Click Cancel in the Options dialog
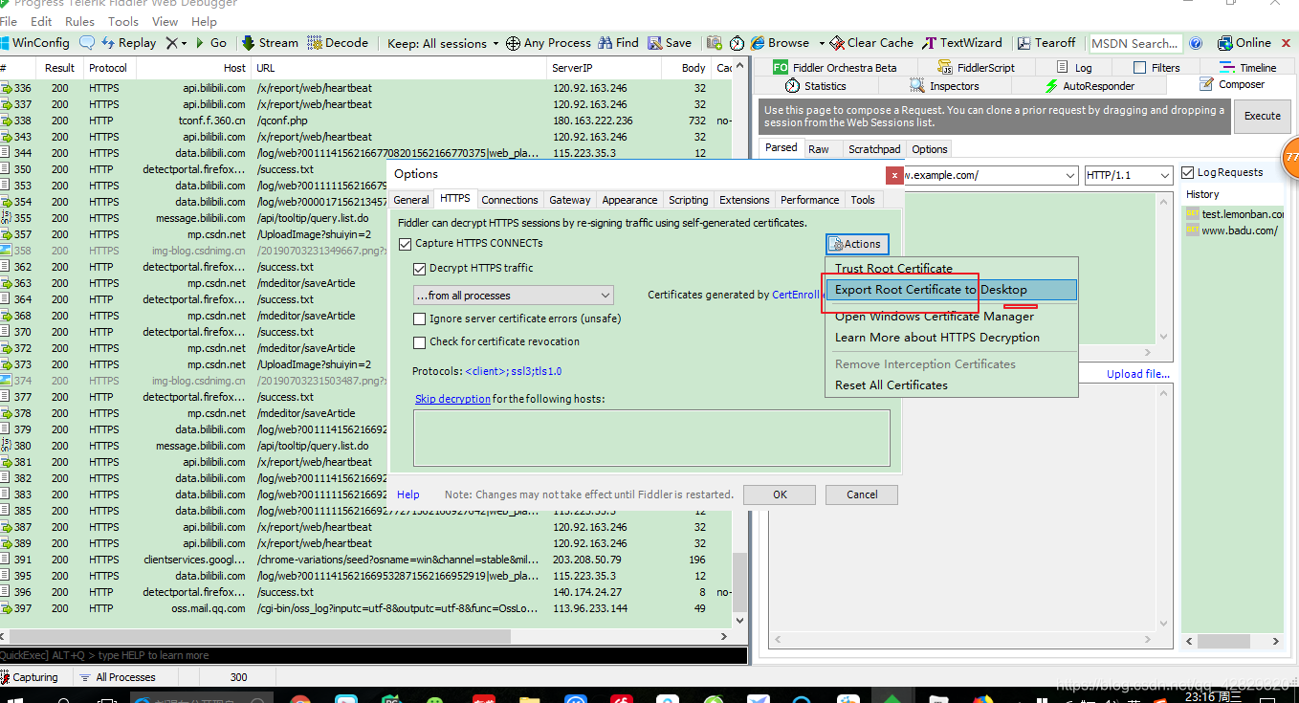Image resolution: width=1299 pixels, height=703 pixels. (x=862, y=494)
